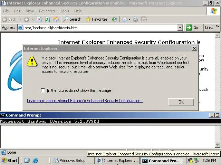Open the Favorites menu

[47, 11]
